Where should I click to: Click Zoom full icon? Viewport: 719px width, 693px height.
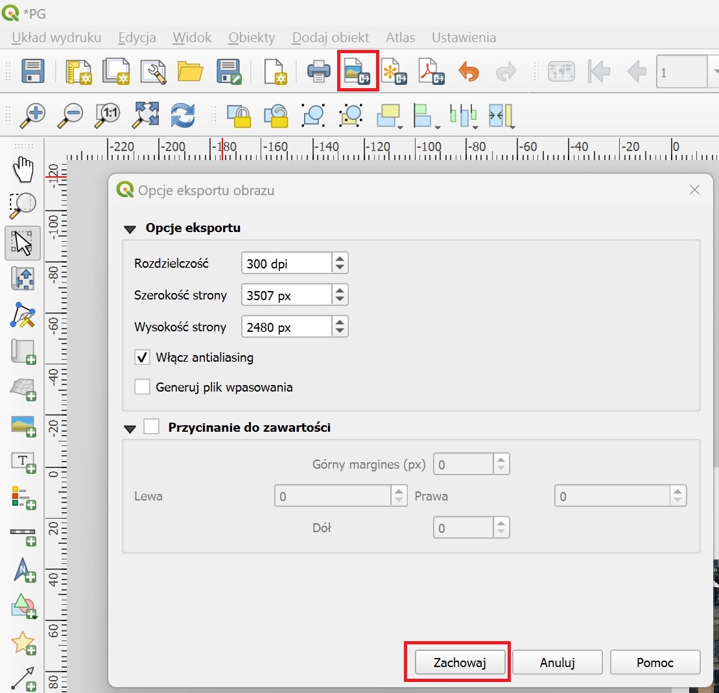click(x=145, y=115)
